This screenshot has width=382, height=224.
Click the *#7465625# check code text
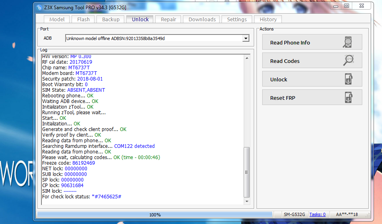tap(107, 197)
